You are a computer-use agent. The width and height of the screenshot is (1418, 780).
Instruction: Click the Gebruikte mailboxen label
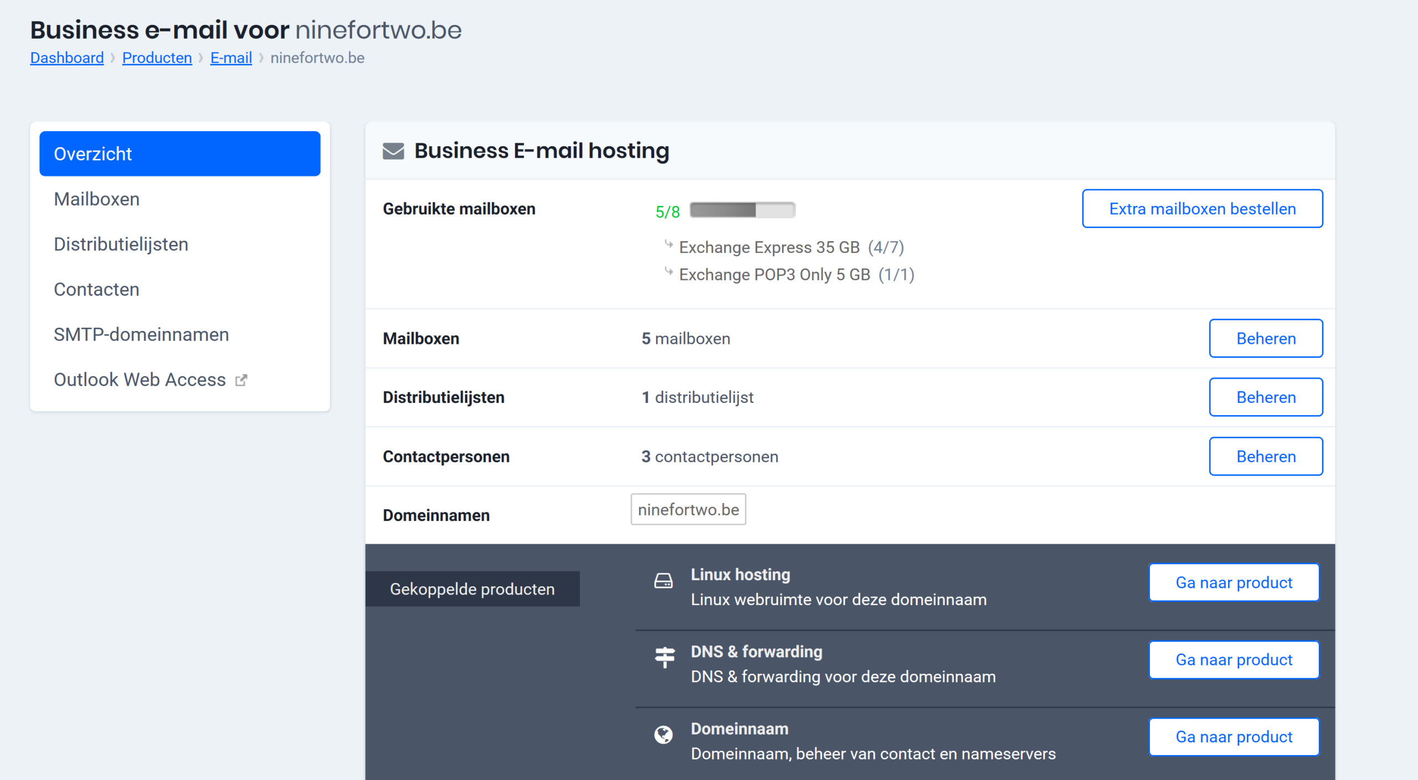pyautogui.click(x=459, y=209)
